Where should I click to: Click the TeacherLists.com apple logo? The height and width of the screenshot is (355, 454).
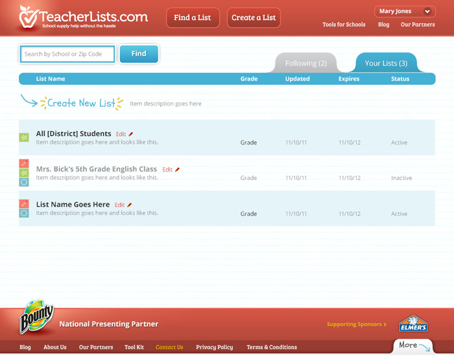click(x=29, y=16)
